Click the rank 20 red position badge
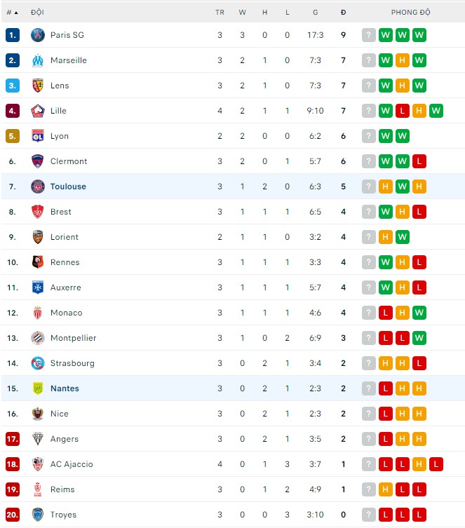 [13, 515]
